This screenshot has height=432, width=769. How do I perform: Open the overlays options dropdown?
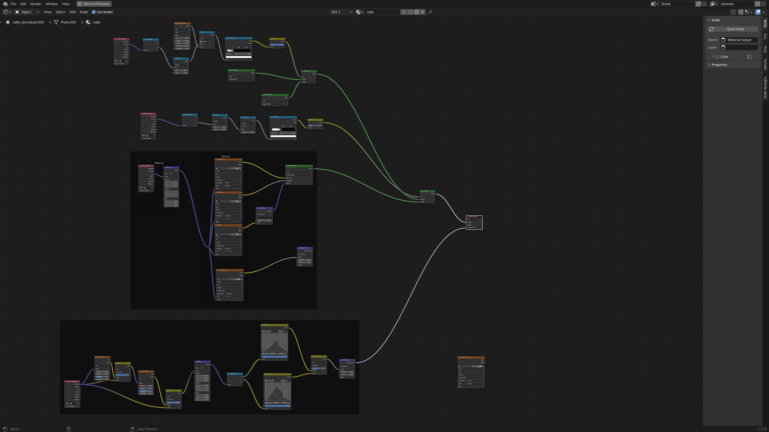coord(764,12)
